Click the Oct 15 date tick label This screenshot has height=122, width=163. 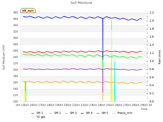[20, 105]
